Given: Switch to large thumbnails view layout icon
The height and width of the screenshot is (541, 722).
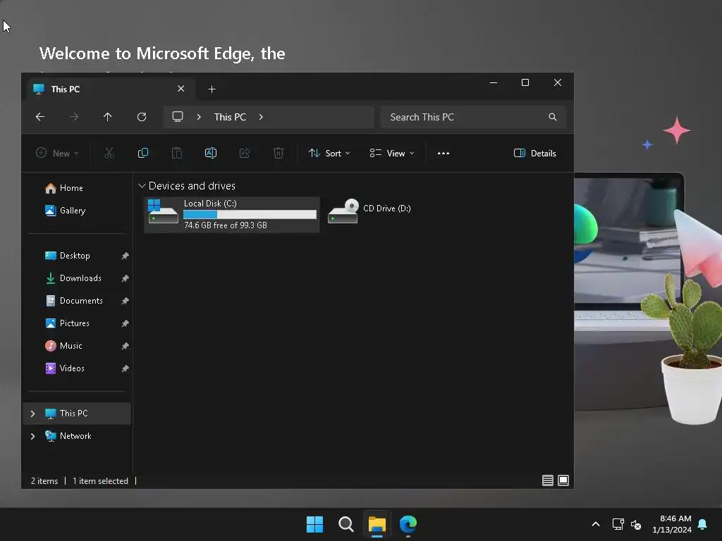Looking at the screenshot, I should pyautogui.click(x=563, y=480).
